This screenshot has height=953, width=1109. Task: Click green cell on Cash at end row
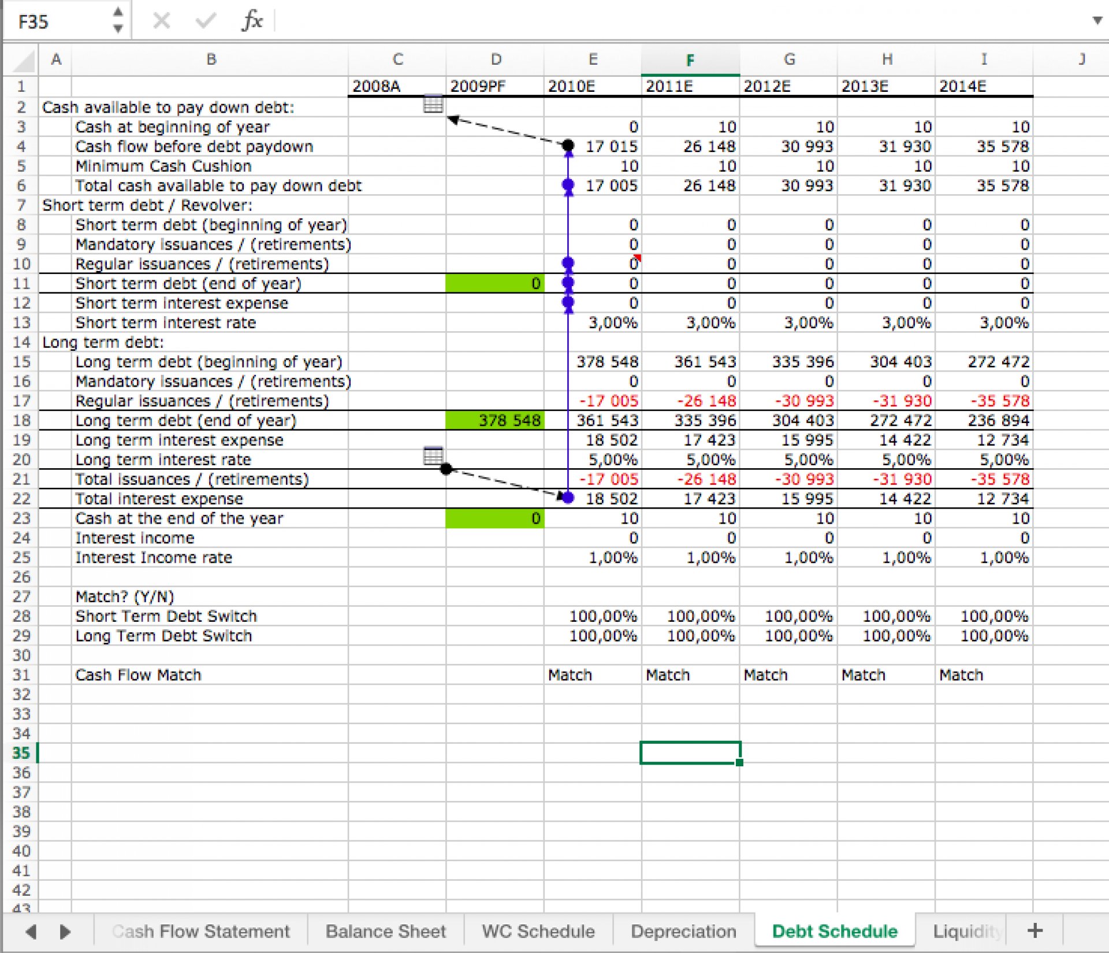[x=495, y=518]
